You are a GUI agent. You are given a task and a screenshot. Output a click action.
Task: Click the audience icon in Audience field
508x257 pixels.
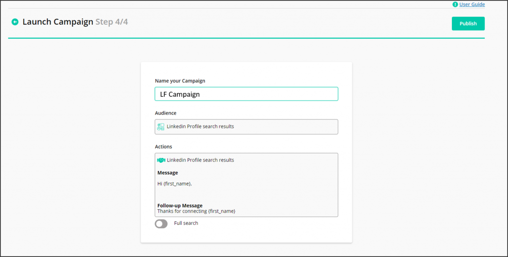click(x=161, y=127)
